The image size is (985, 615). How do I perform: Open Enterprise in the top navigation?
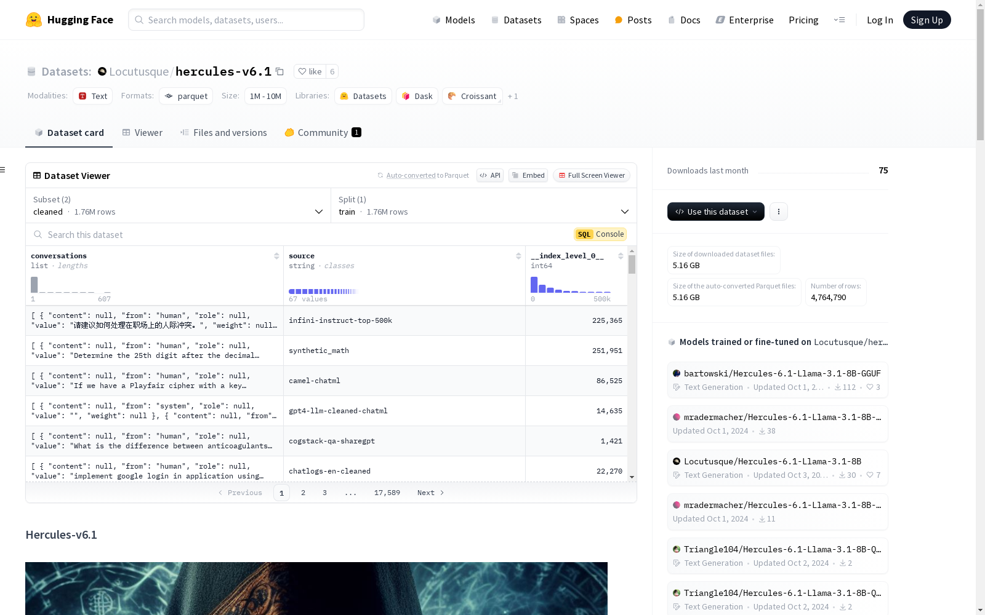(744, 20)
